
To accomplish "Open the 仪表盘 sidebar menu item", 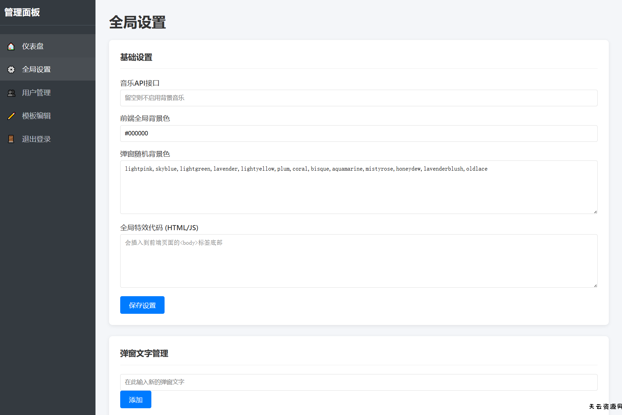I will 33,46.
